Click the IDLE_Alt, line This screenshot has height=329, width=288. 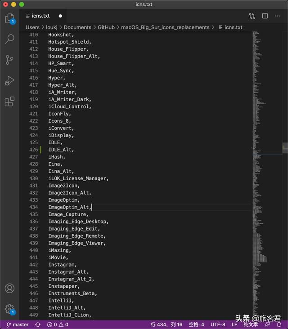(x=61, y=150)
